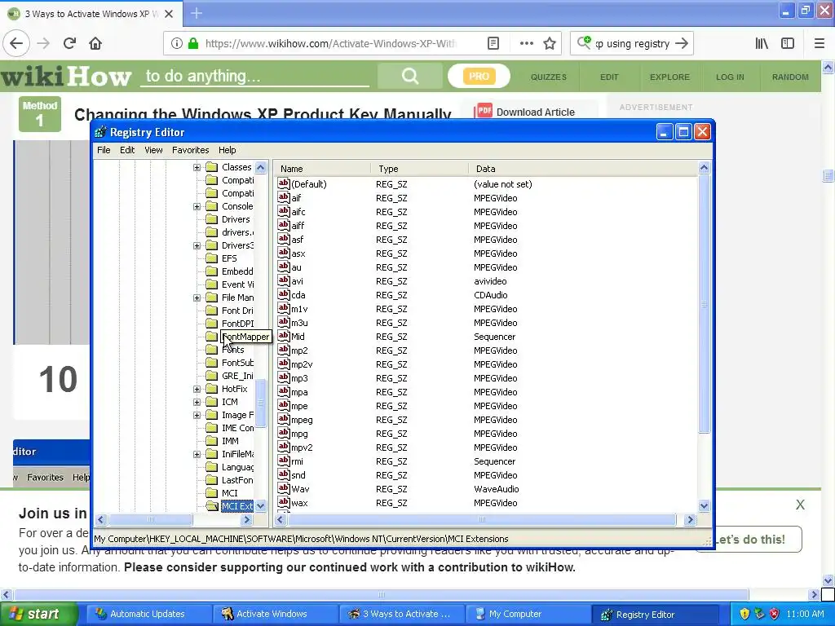Click the EFS folder icon

(x=212, y=258)
